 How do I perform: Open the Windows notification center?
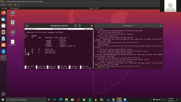pyautogui.click(x=177, y=99)
